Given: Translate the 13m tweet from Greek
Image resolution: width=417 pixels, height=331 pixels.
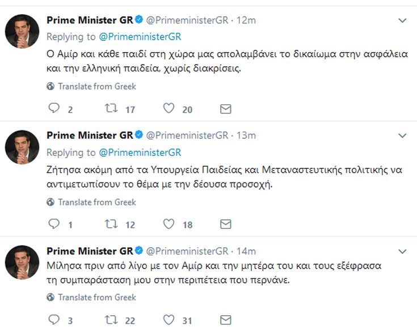Looking at the screenshot, I should point(96,202).
